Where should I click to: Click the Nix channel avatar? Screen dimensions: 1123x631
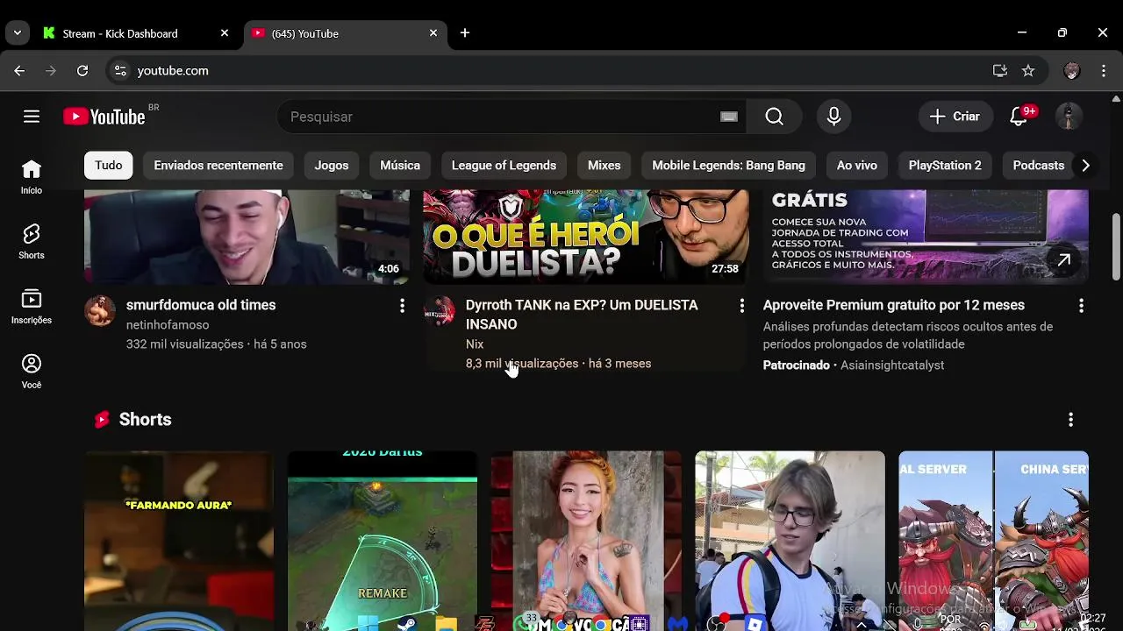click(x=440, y=310)
